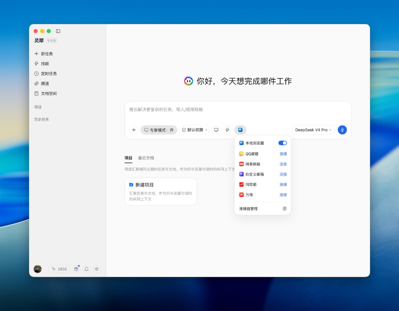
Task: Click 连接 link for 同花顺
Action: [283, 185]
